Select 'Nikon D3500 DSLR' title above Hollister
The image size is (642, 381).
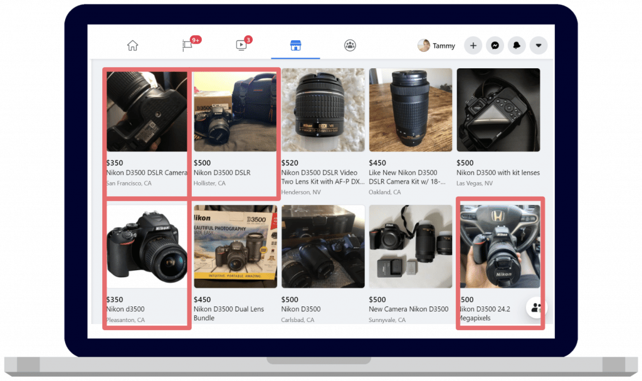pos(222,173)
